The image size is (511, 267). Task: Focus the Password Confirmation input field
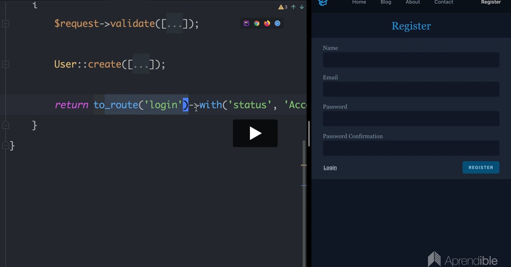[411, 148]
